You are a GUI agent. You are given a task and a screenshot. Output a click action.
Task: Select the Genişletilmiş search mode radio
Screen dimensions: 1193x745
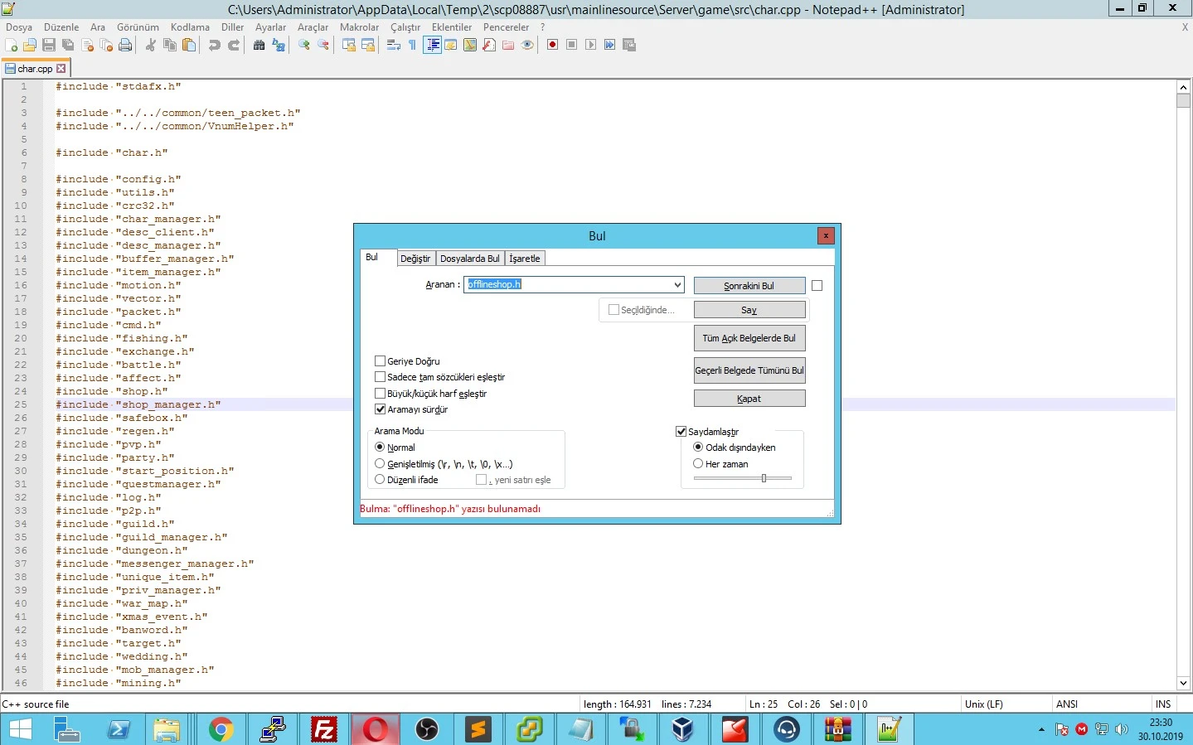(380, 464)
